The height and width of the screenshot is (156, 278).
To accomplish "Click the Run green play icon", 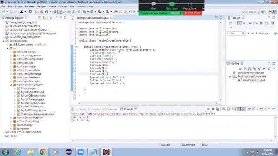I will click(x=92, y=12).
